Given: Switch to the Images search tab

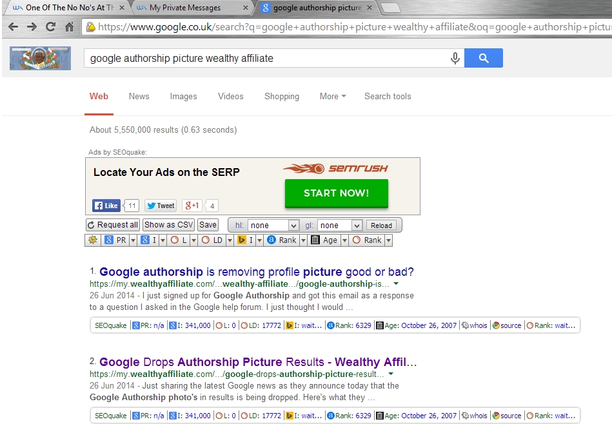Looking at the screenshot, I should tap(183, 97).
